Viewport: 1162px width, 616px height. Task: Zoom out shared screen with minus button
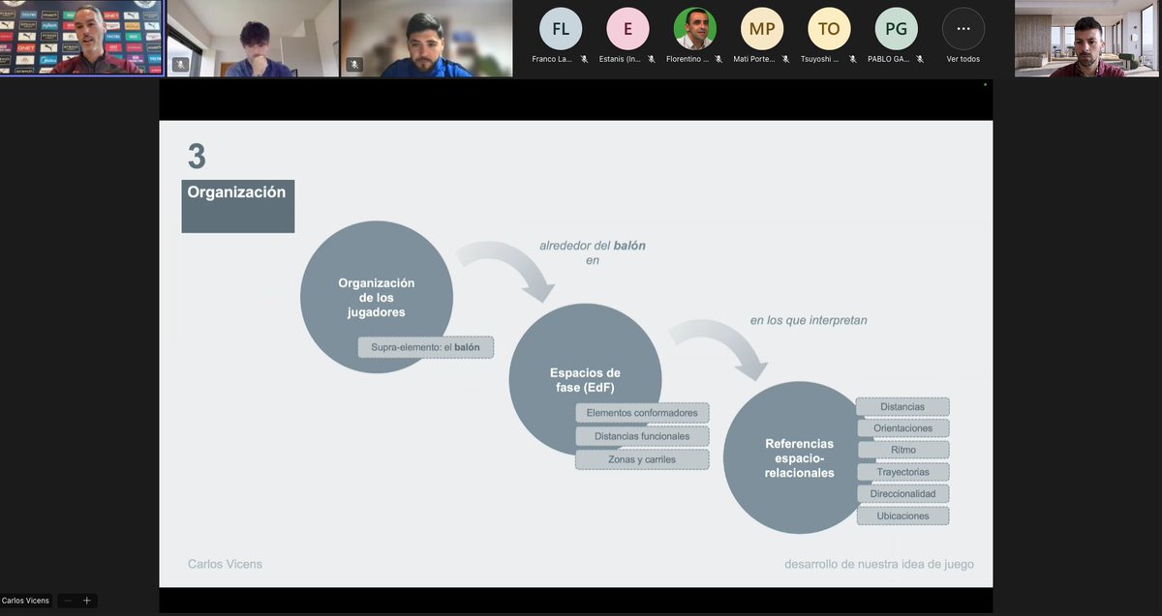[68, 601]
